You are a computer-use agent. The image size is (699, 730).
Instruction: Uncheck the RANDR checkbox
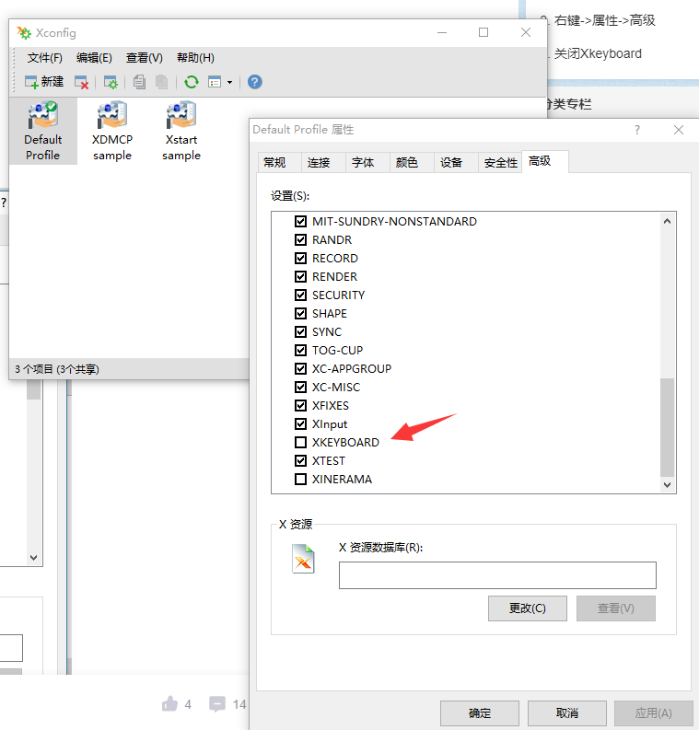pos(301,239)
